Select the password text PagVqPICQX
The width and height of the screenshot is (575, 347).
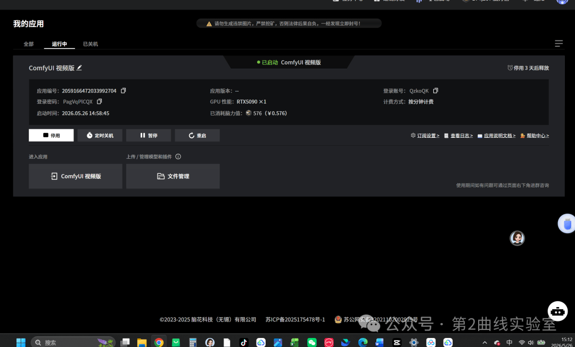click(x=78, y=102)
